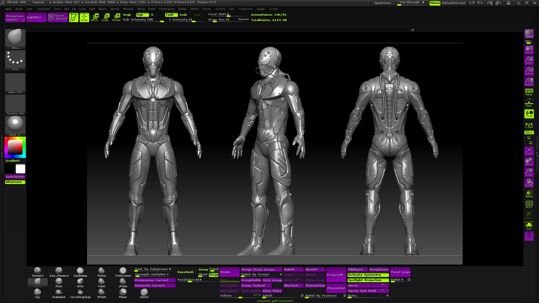Select the Pinch brush

(59, 283)
